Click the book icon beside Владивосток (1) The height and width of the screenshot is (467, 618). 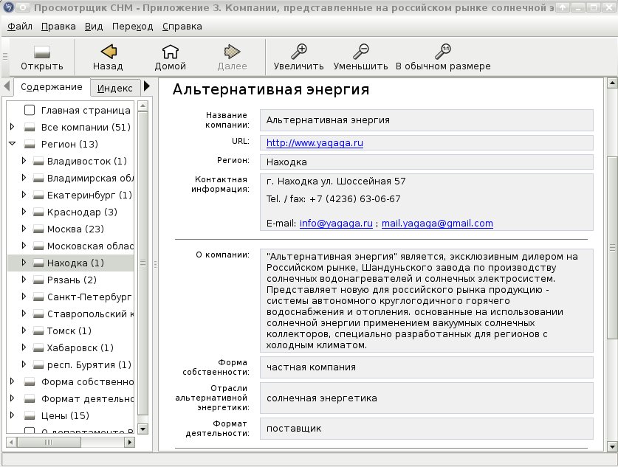(x=38, y=161)
